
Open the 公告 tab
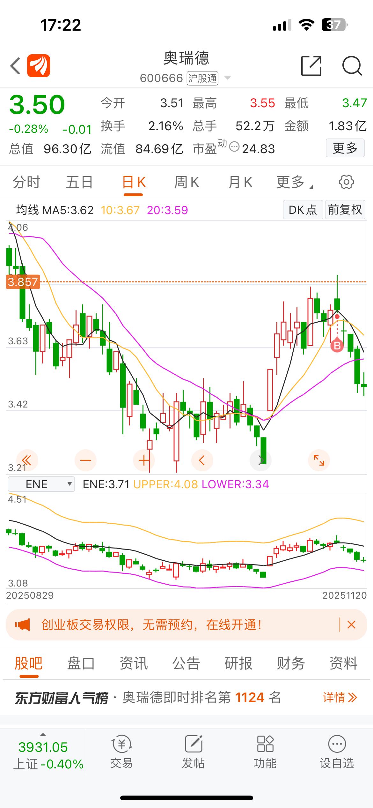[x=186, y=663]
